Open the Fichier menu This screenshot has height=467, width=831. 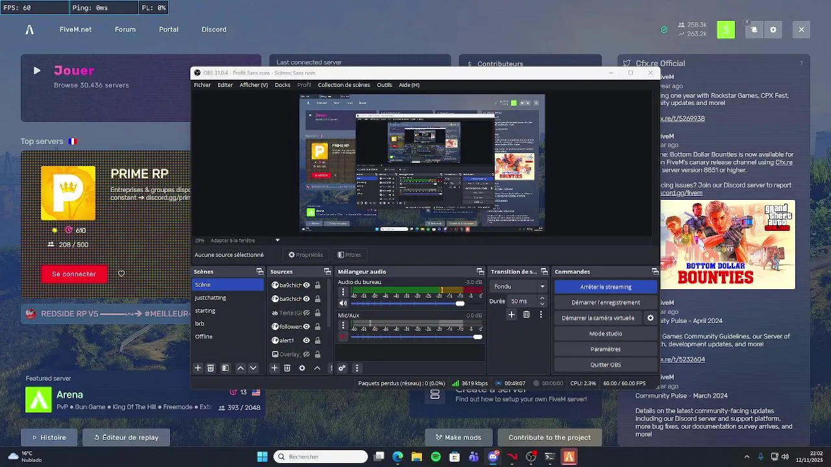coord(202,85)
